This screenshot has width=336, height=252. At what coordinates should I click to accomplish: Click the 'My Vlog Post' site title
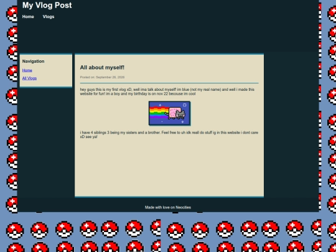click(x=47, y=6)
